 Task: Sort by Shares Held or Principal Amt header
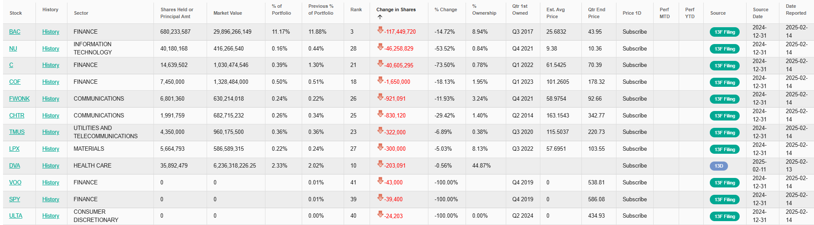(x=177, y=13)
